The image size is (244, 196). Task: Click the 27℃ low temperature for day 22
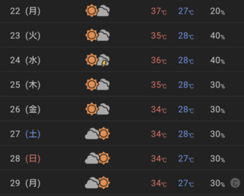point(186,11)
